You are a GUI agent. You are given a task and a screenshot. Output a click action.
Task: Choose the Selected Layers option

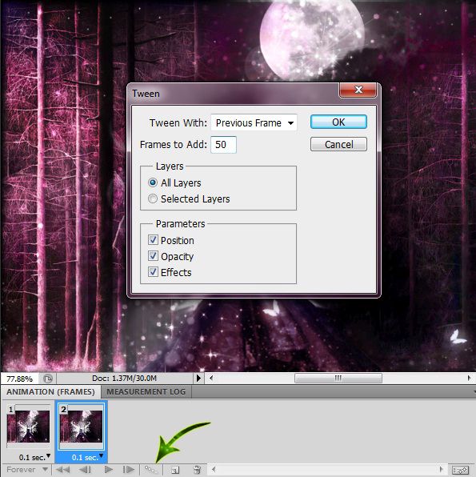[153, 198]
